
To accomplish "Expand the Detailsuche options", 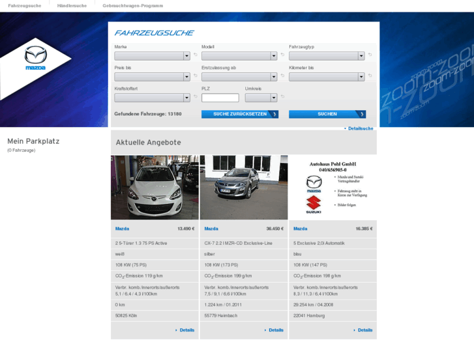I will coord(359,128).
